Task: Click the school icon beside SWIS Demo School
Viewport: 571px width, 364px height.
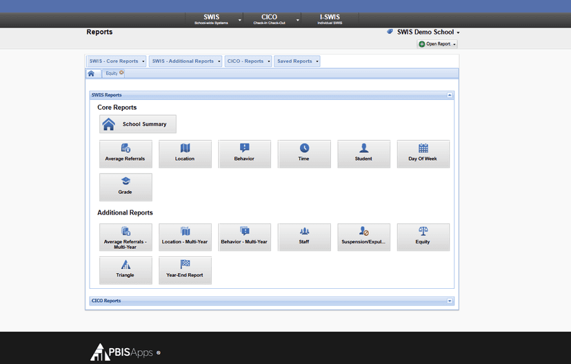Action: (x=390, y=32)
